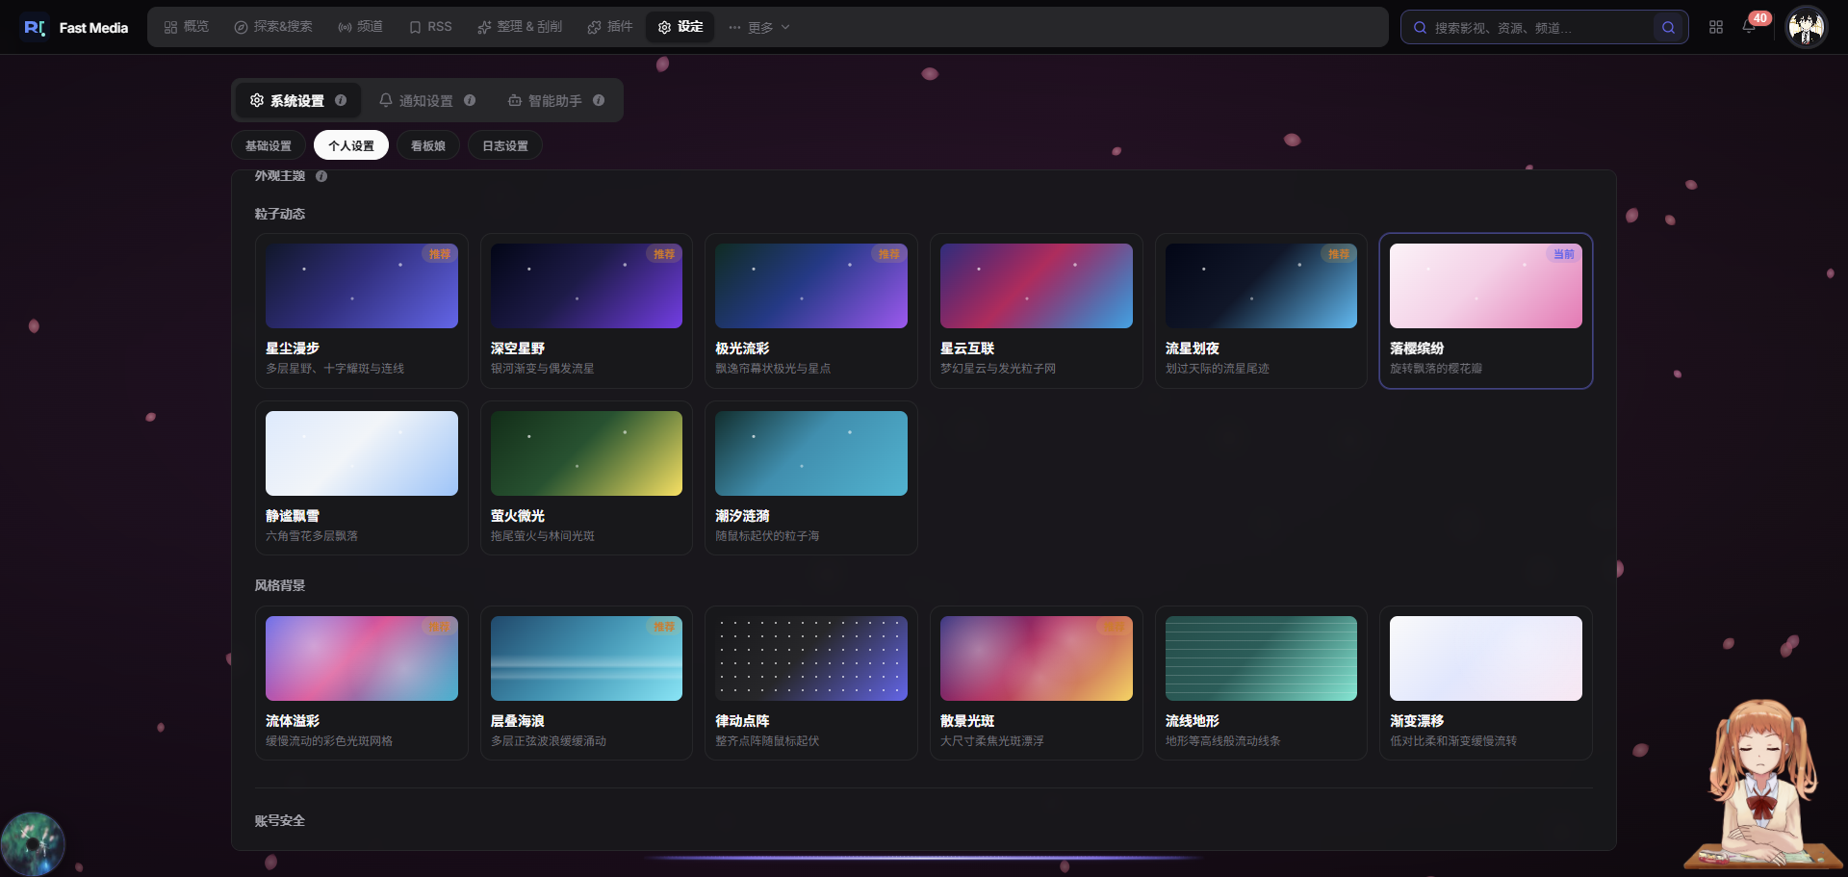Select the 看板娘 sub-tab
This screenshot has height=877, width=1848.
[x=428, y=145]
